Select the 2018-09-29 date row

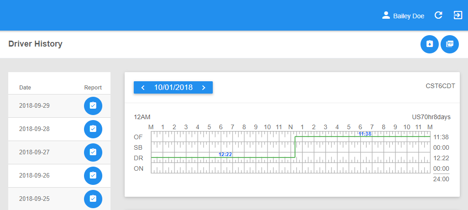click(x=59, y=106)
